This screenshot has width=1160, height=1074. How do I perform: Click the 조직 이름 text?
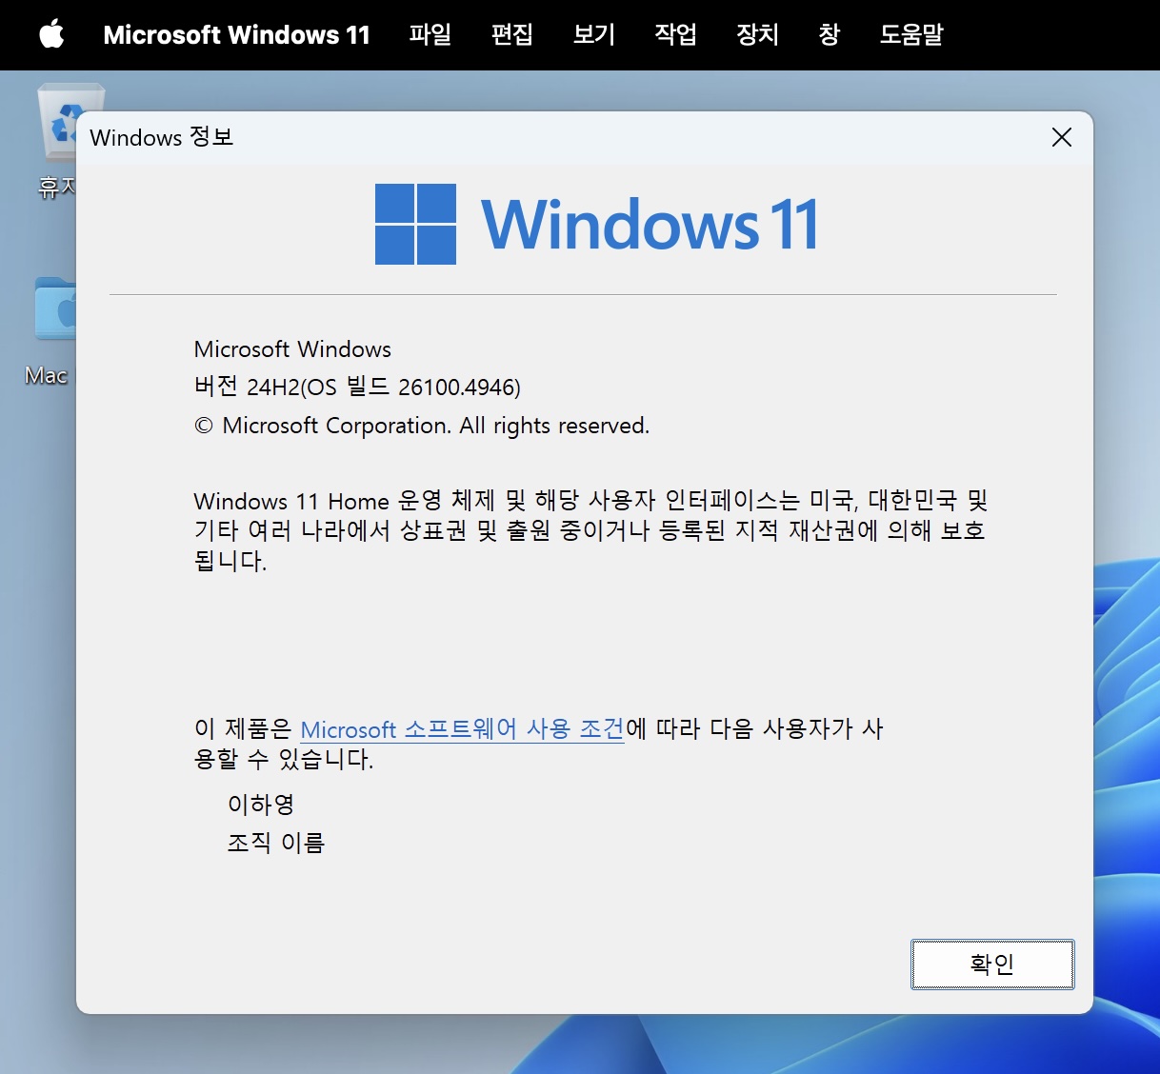pos(276,843)
